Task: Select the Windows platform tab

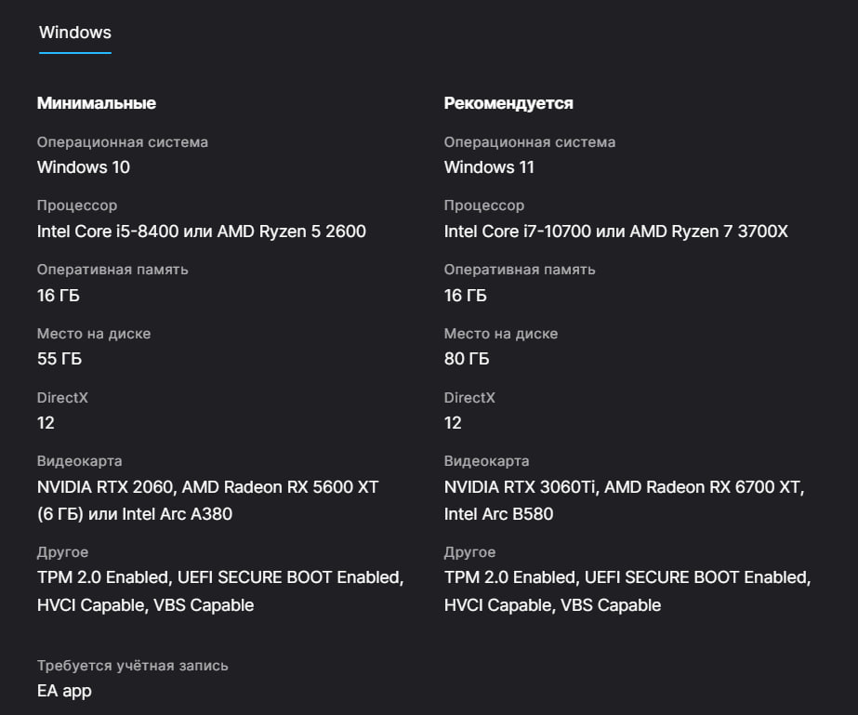Action: 74,33
